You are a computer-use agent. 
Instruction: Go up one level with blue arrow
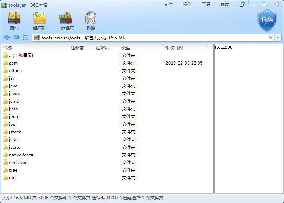tap(7, 38)
